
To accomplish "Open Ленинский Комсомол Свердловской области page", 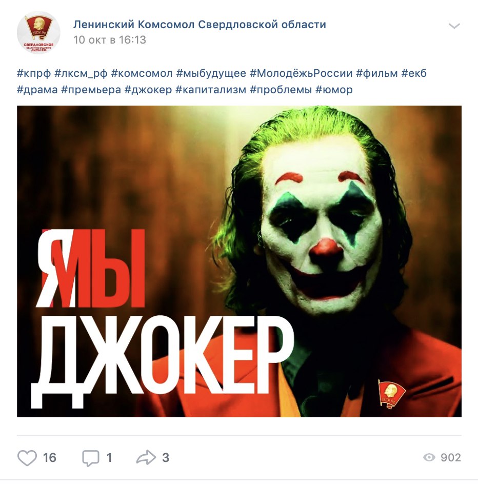I will [200, 24].
